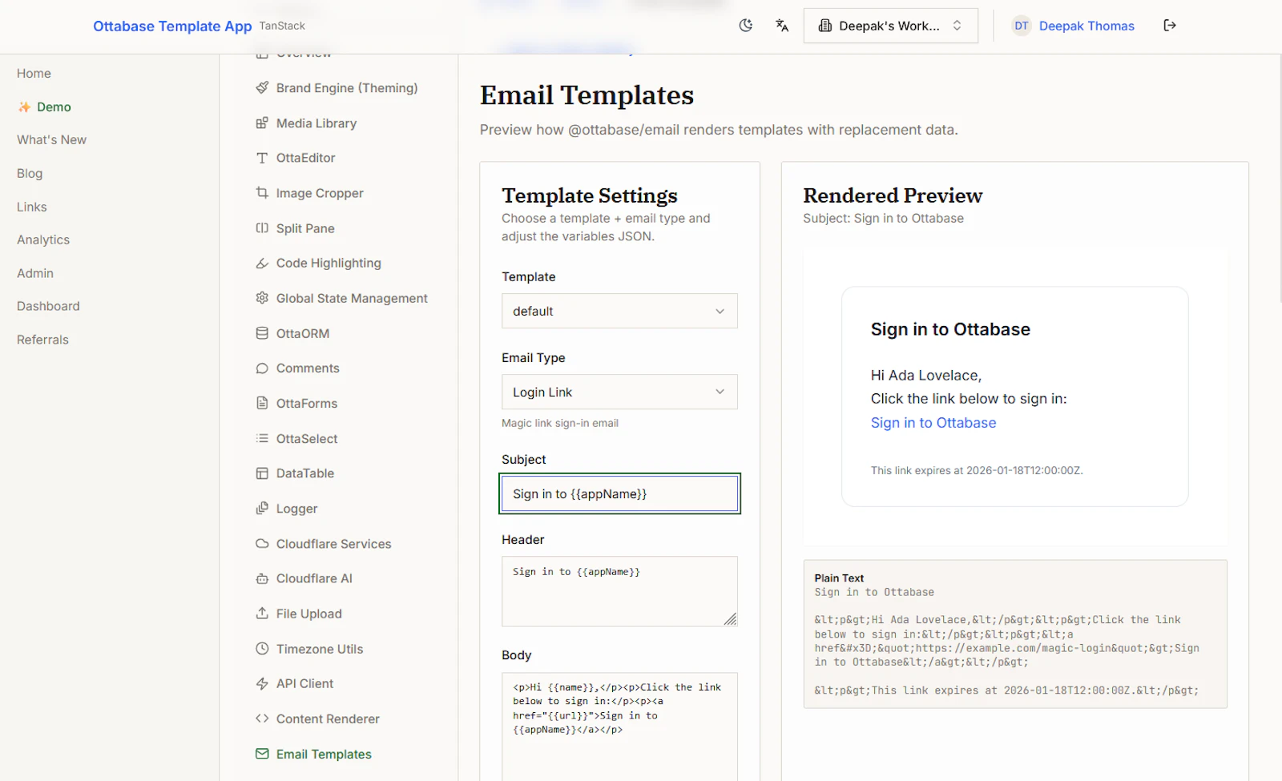Open Deepak Thomas profile
1282x781 pixels.
[x=1086, y=26]
